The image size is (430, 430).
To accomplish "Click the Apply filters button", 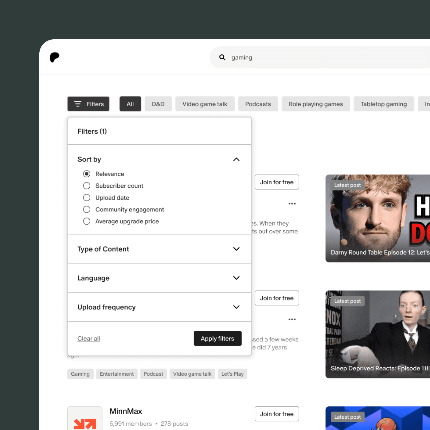I will coord(217,338).
